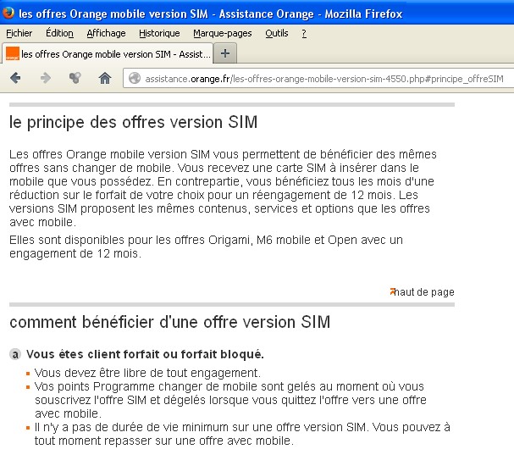Open the Historique menu
This screenshot has width=514, height=449.
tap(159, 33)
